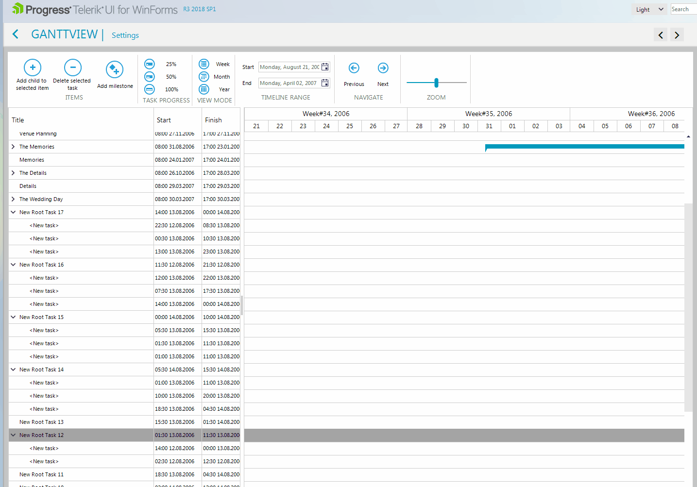This screenshot has height=487, width=697.
Task: Open the Settings link
Action: pyautogui.click(x=125, y=35)
